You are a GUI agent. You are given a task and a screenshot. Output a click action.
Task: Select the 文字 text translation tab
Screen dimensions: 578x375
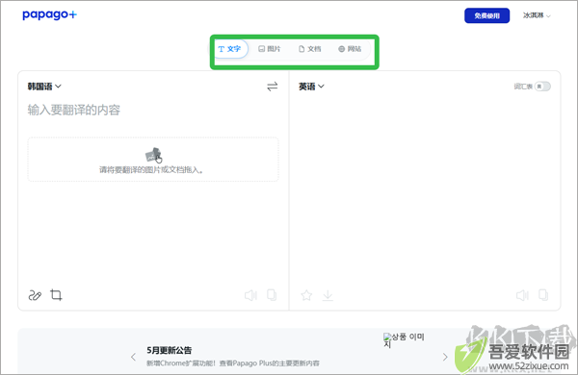pos(229,49)
